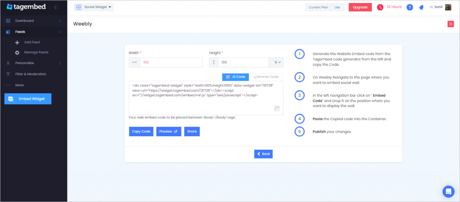Open the height unit % dropdown
Viewport: 460px width, 202px height.
[x=276, y=62]
